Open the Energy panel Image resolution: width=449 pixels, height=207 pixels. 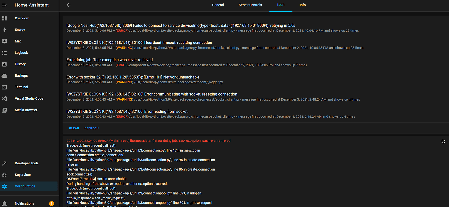tap(20, 30)
